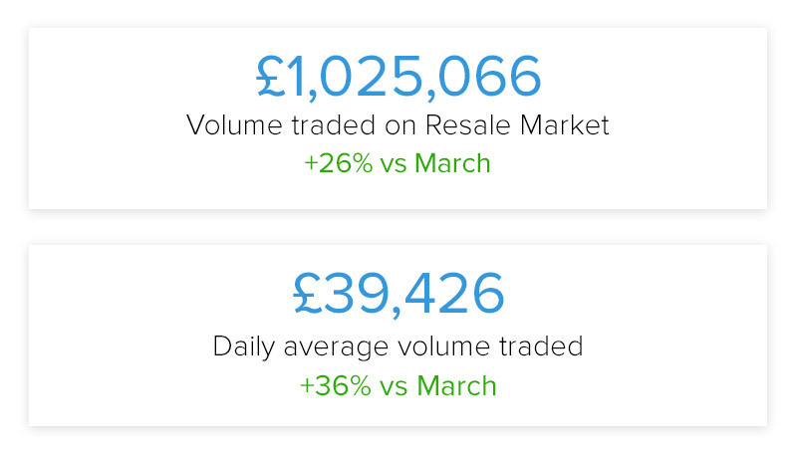
Task: Click the green '+26% vs March' change text
Action: pyautogui.click(x=398, y=163)
